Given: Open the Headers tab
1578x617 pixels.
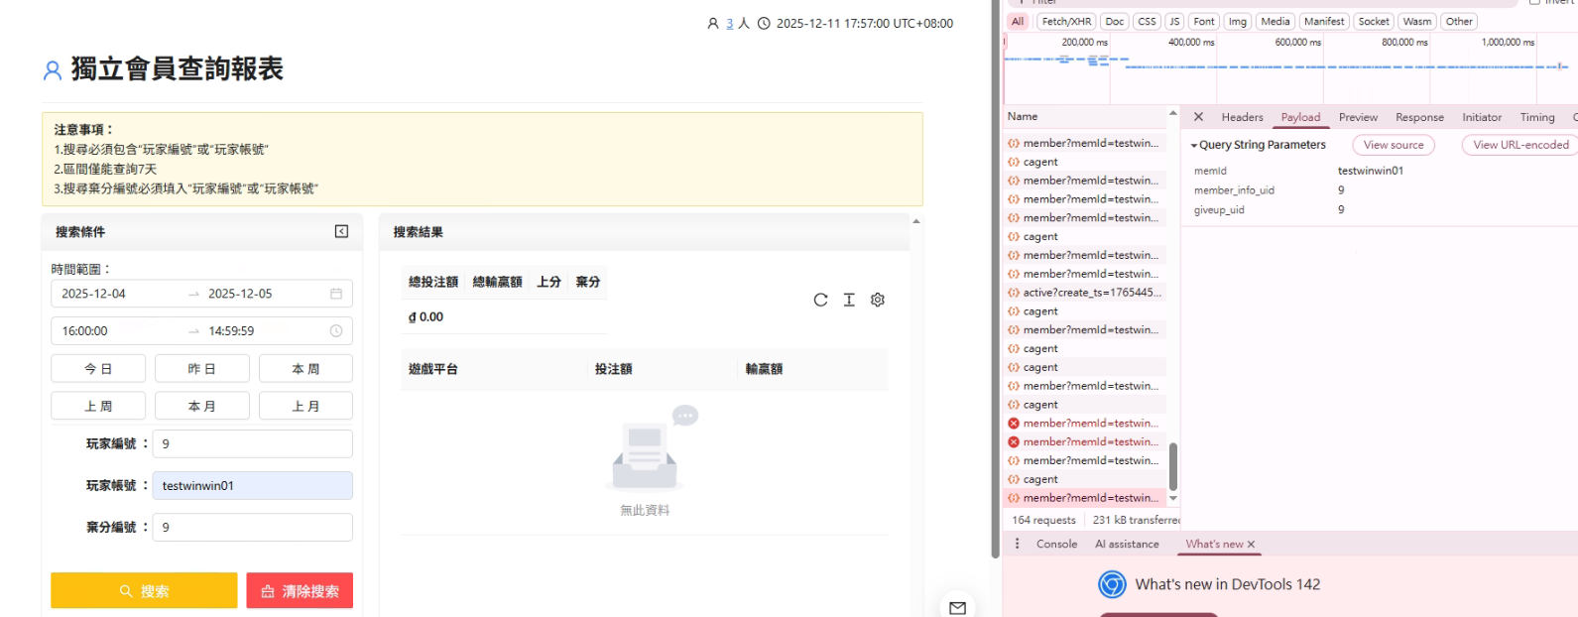Looking at the screenshot, I should [1242, 117].
